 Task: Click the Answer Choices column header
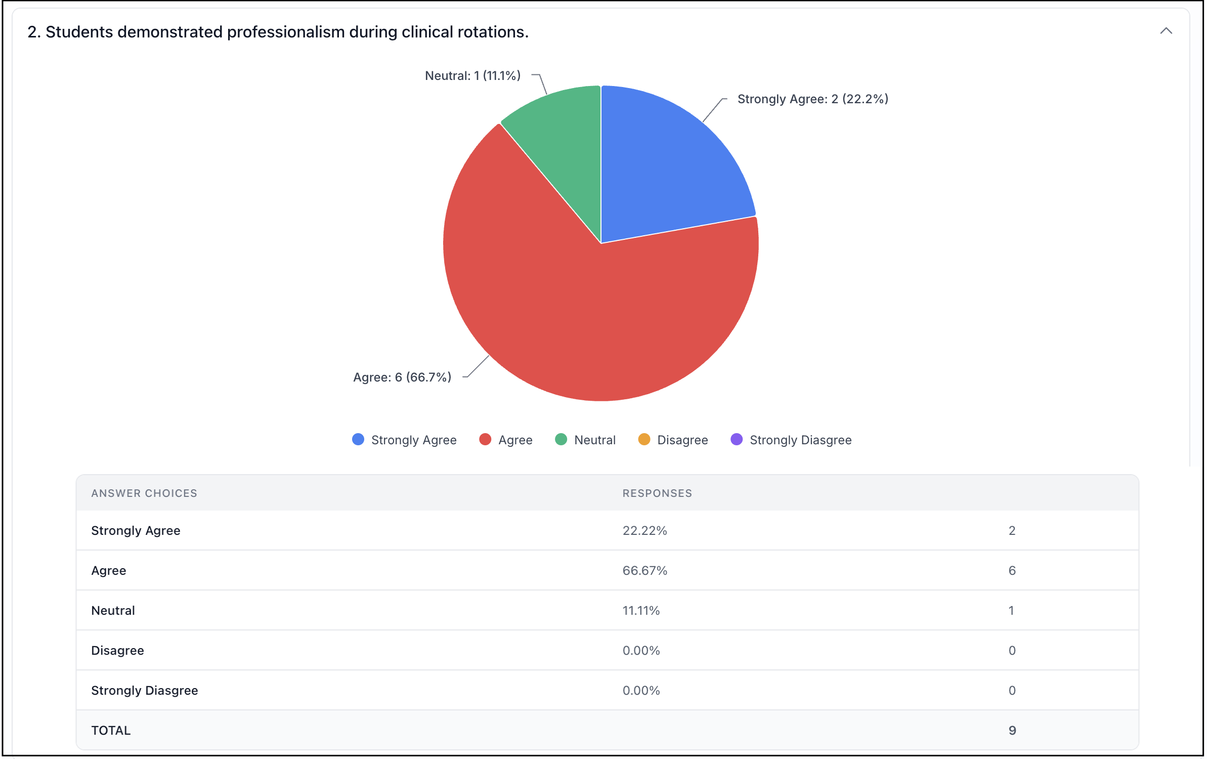point(144,493)
